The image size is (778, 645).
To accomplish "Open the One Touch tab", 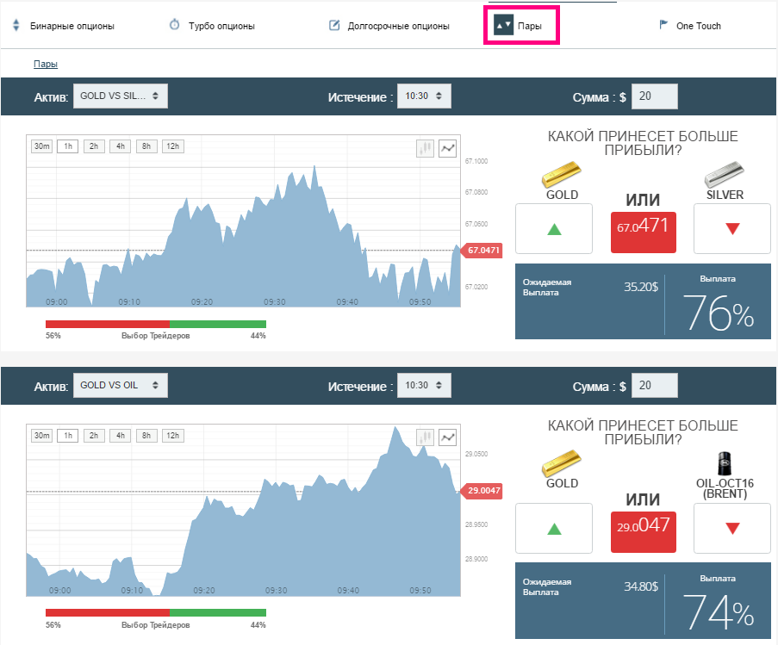I will pos(689,25).
